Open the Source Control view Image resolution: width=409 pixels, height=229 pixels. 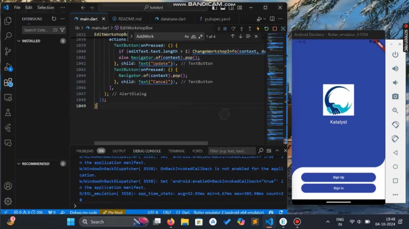pos(8,51)
